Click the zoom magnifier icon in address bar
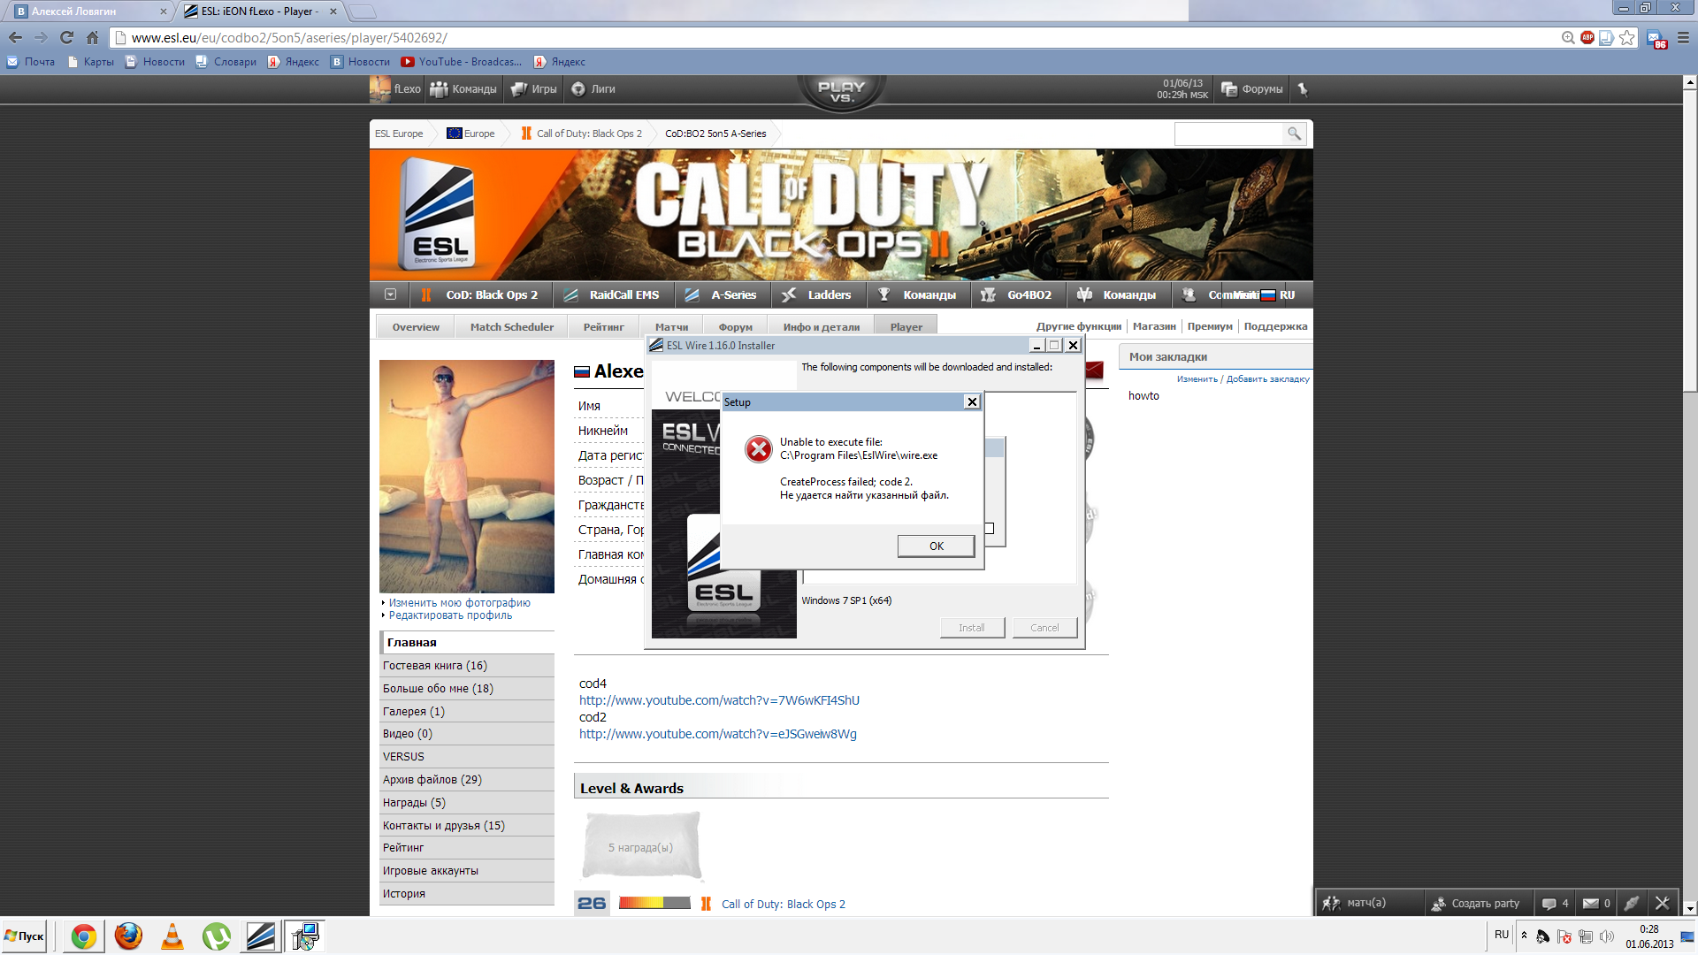The width and height of the screenshot is (1698, 955). click(x=1568, y=37)
